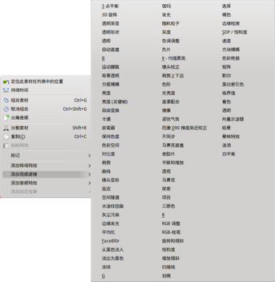Select 裁剪上下边 filter
The image size is (275, 282).
(173, 75)
